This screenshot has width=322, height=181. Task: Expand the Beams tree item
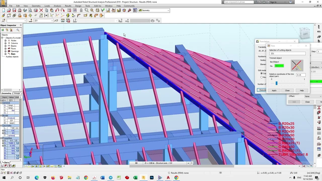point(6,46)
